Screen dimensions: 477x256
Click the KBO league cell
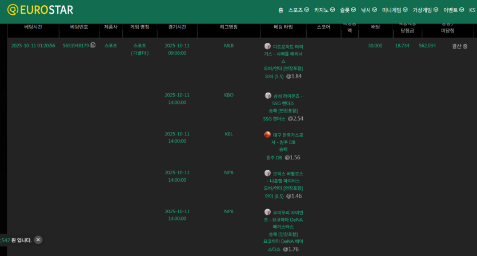(x=229, y=95)
